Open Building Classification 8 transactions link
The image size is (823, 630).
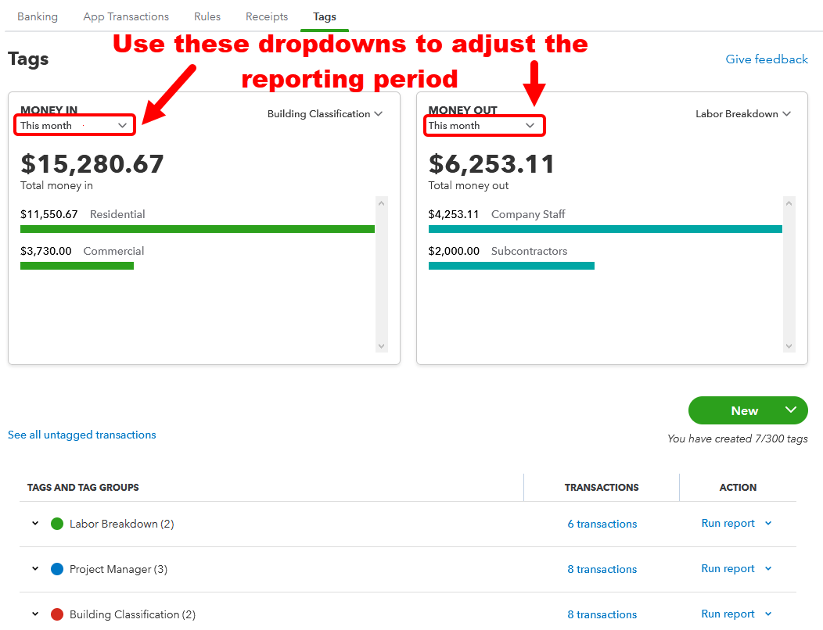[602, 614]
